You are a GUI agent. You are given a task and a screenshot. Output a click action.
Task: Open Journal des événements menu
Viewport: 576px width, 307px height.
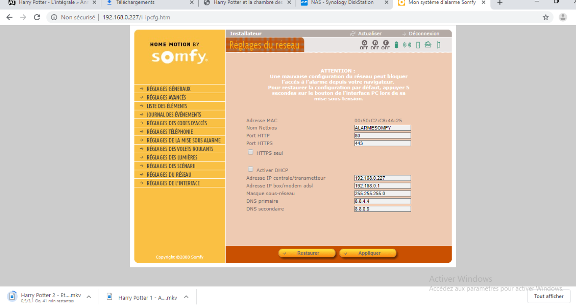tap(180, 115)
